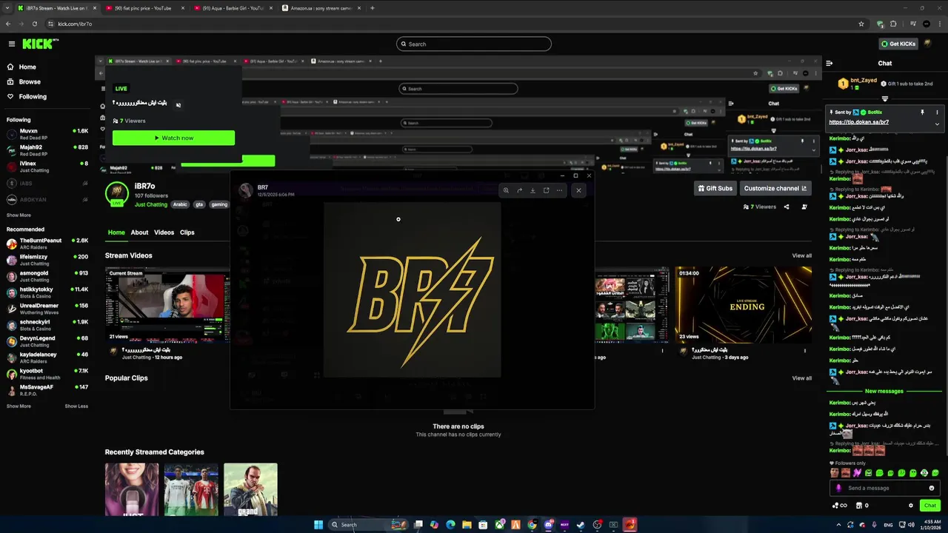Image resolution: width=948 pixels, height=533 pixels.
Task: Open chat settings gear icon
Action: [x=911, y=506]
